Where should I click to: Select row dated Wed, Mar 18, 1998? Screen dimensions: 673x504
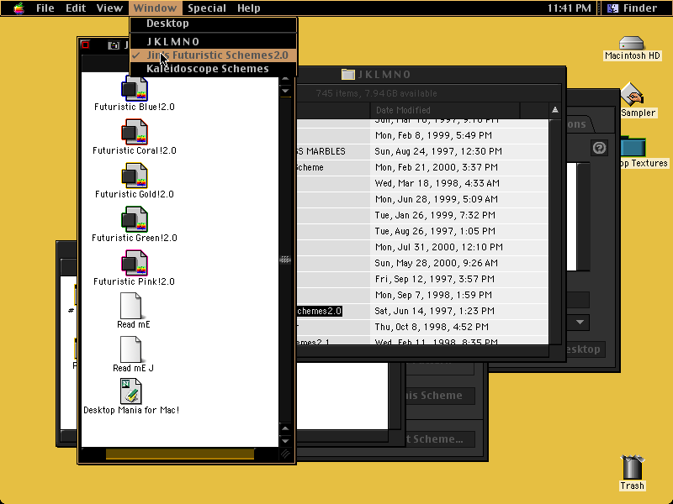point(422,183)
